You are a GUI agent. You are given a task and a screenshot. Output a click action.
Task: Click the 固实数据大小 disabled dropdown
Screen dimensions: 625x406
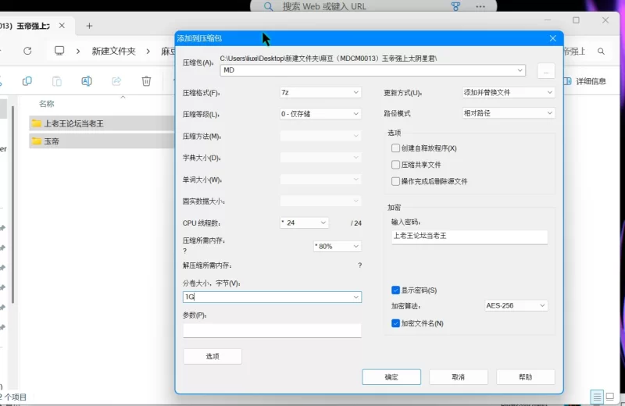pos(320,201)
